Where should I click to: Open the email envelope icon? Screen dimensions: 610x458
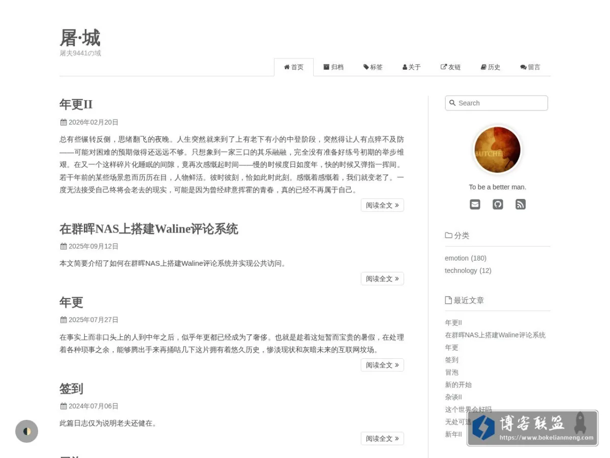tap(475, 204)
